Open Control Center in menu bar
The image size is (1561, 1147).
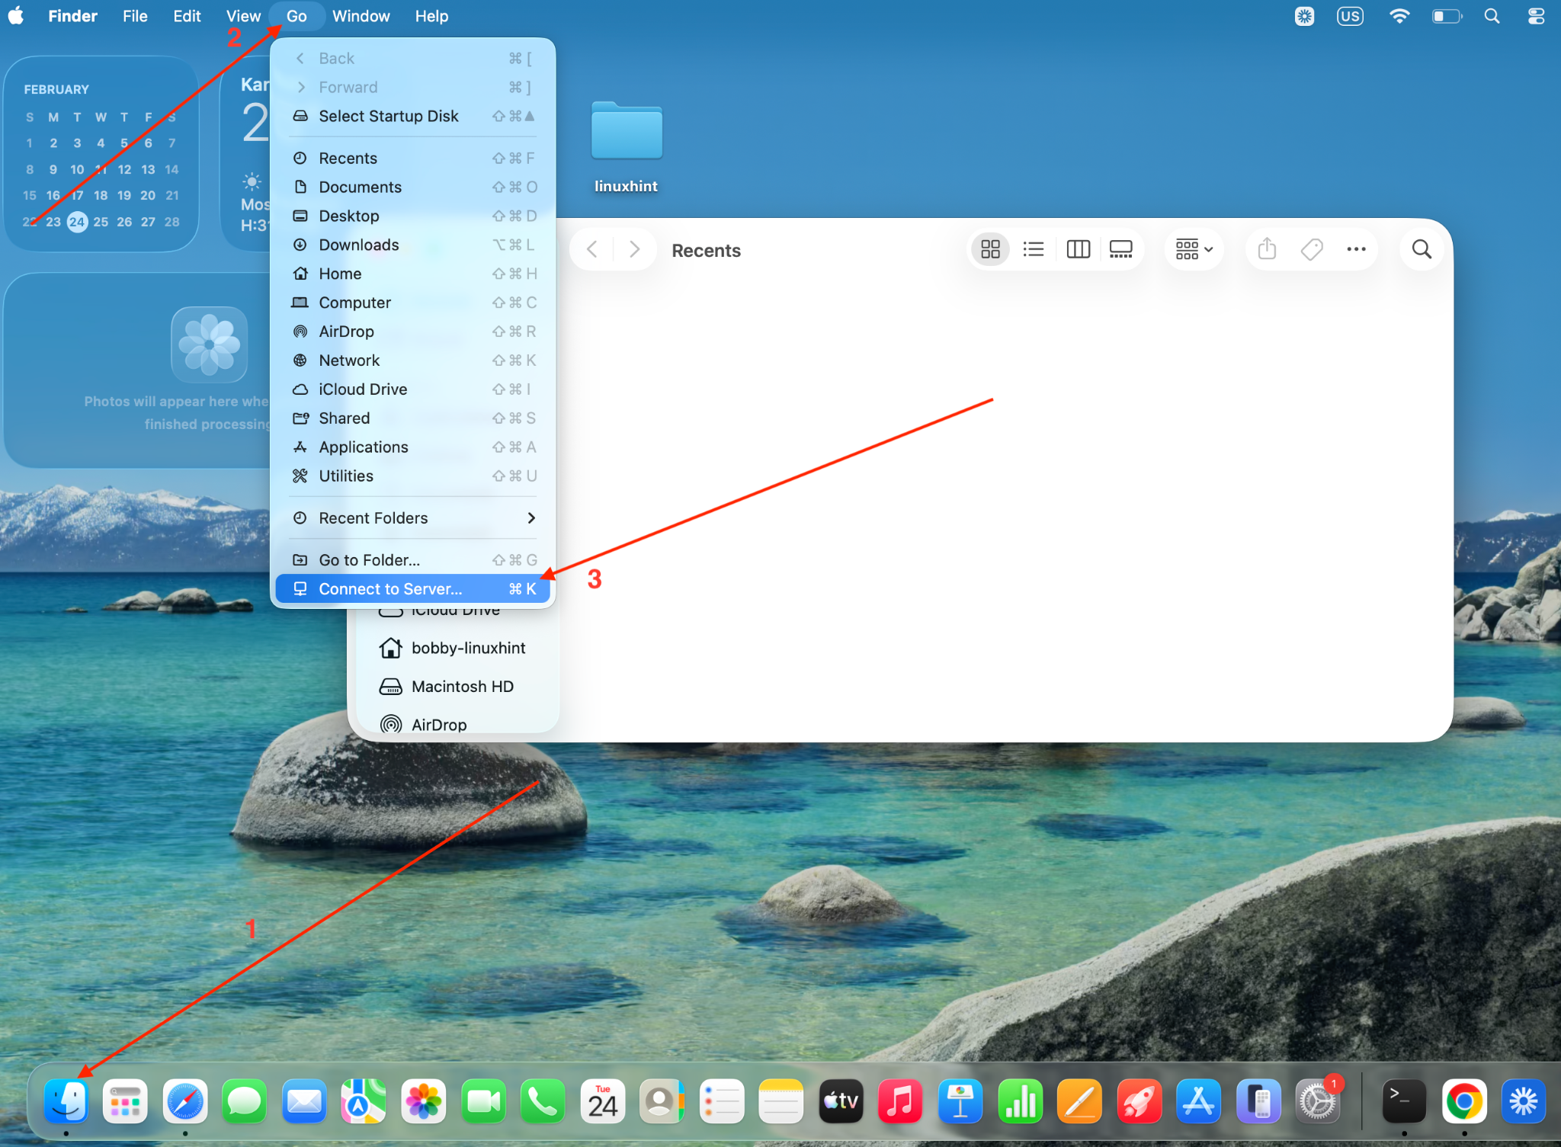1536,16
